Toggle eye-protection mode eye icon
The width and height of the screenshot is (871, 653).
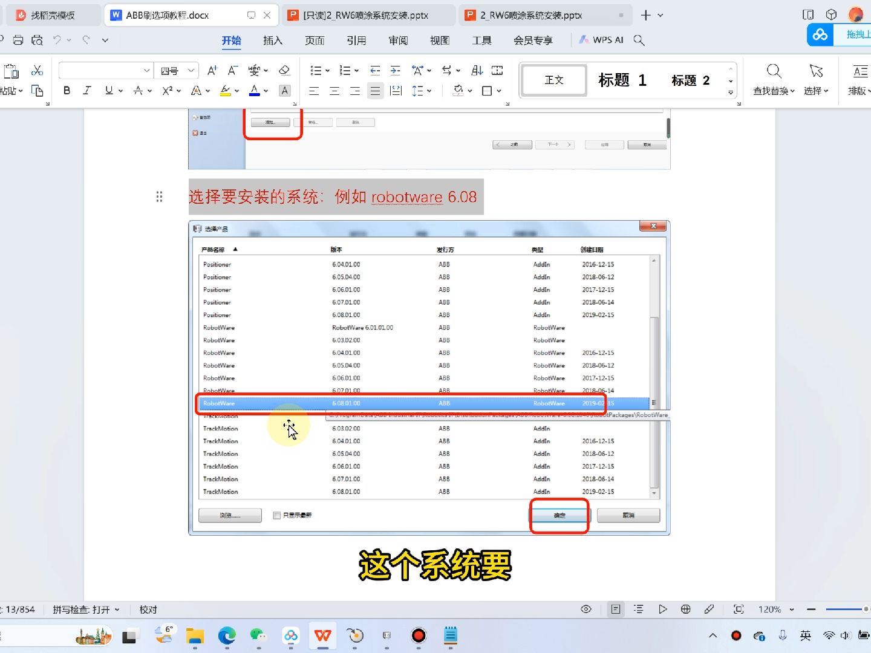586,609
